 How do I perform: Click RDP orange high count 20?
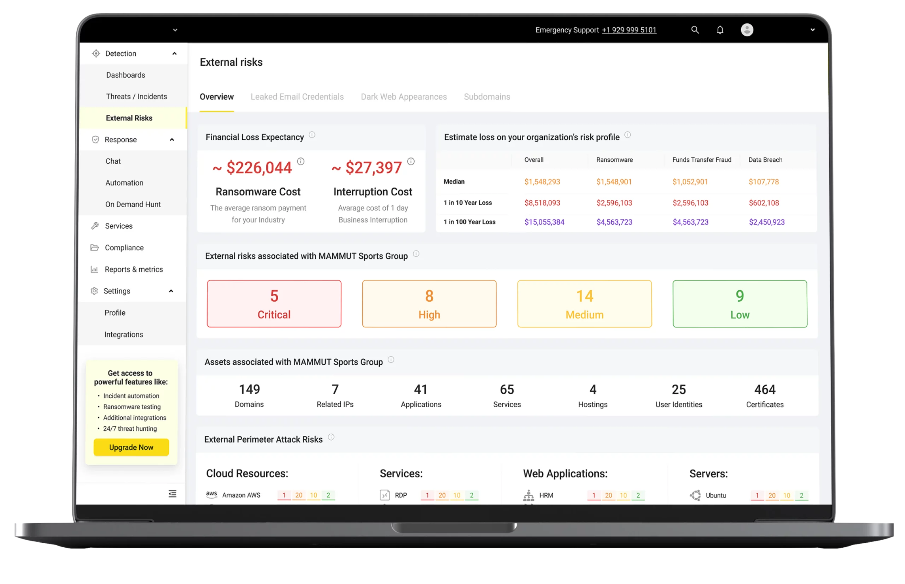[x=442, y=495]
